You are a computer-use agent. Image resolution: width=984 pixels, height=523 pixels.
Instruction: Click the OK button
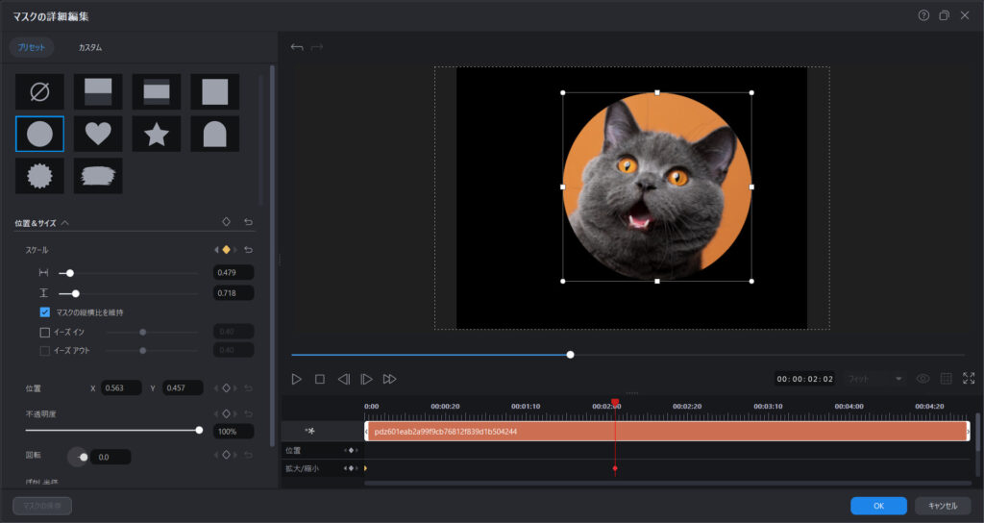point(878,506)
